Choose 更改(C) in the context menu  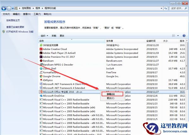tap(112, 98)
